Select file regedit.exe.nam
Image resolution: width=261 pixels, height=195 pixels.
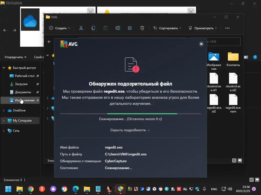point(233,104)
